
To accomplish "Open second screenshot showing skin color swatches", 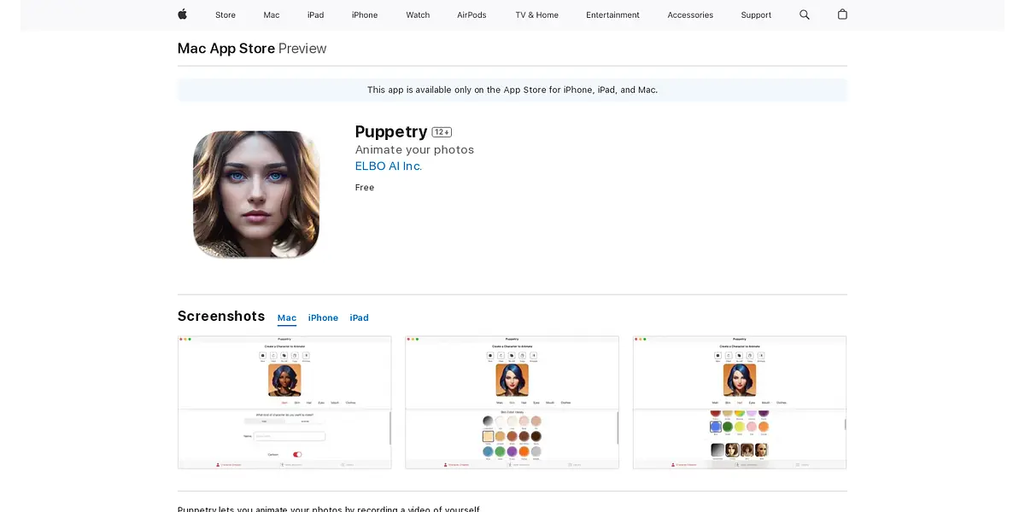I will pyautogui.click(x=512, y=402).
